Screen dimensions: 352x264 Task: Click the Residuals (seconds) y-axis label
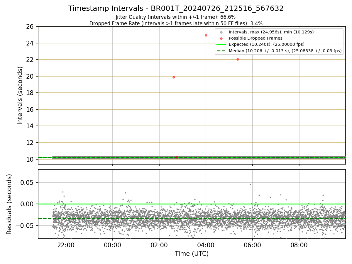tap(9, 204)
